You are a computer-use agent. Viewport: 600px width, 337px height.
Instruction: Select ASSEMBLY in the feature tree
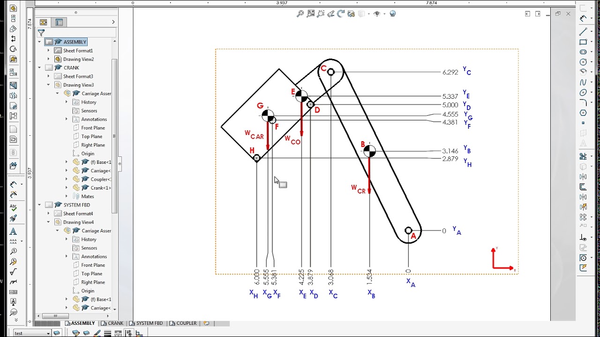click(x=75, y=42)
